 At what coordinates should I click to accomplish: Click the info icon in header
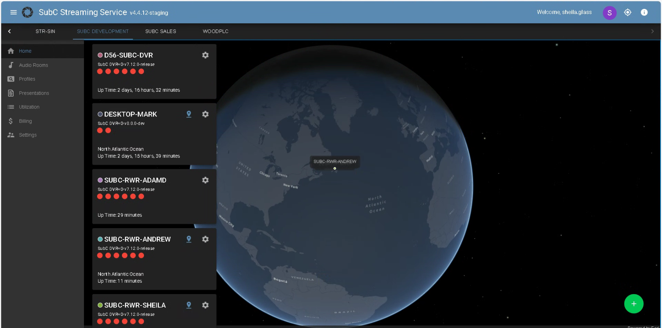(644, 12)
